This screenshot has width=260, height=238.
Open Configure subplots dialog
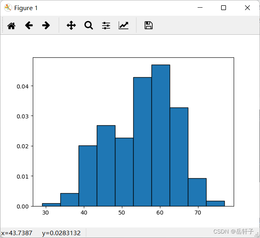coord(106,25)
